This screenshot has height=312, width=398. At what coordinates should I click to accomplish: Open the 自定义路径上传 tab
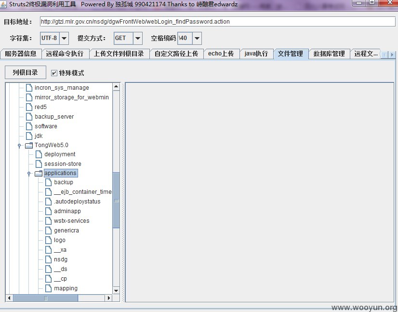pos(176,54)
